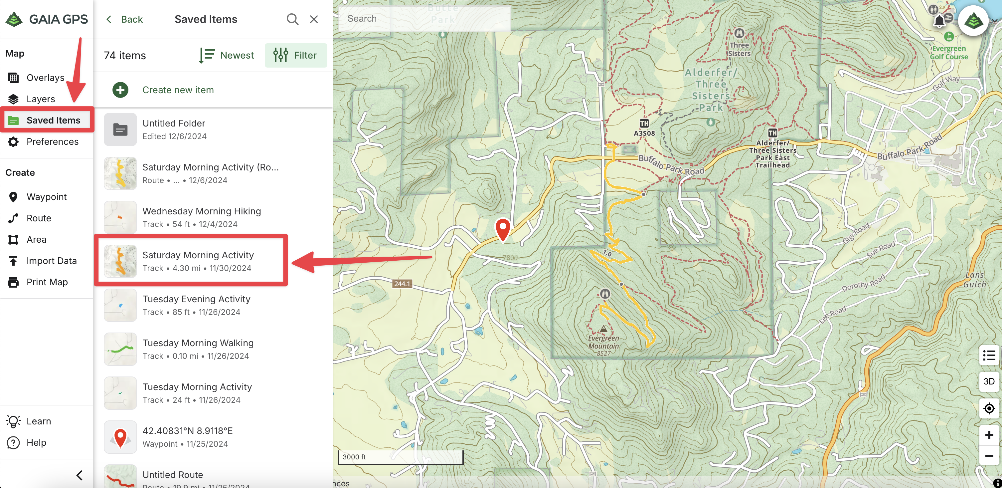1002x488 pixels.
Task: Click the map Search field
Action: [424, 19]
